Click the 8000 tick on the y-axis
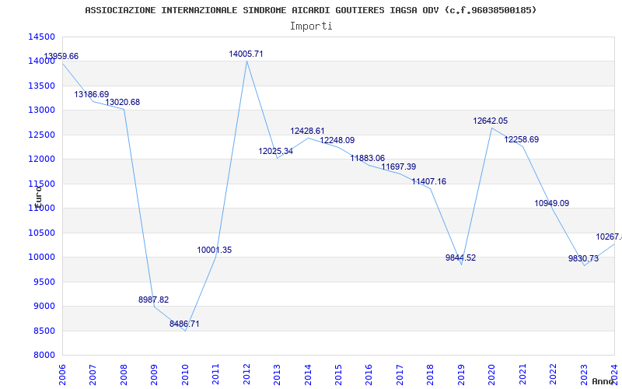This screenshot has height=389, width=622. pyautogui.click(x=44, y=355)
